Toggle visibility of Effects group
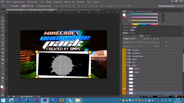 (x=124, y=66)
